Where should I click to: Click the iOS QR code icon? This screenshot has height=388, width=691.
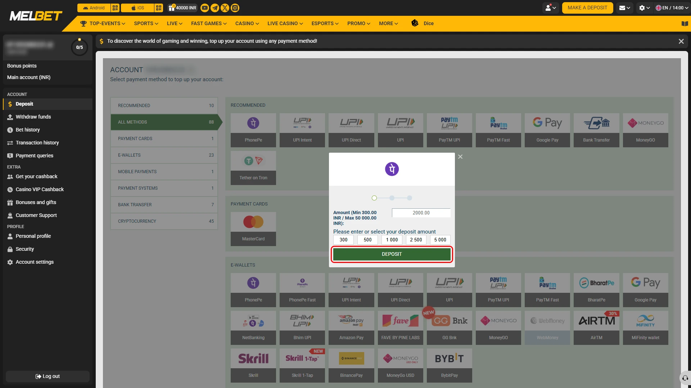tap(159, 8)
